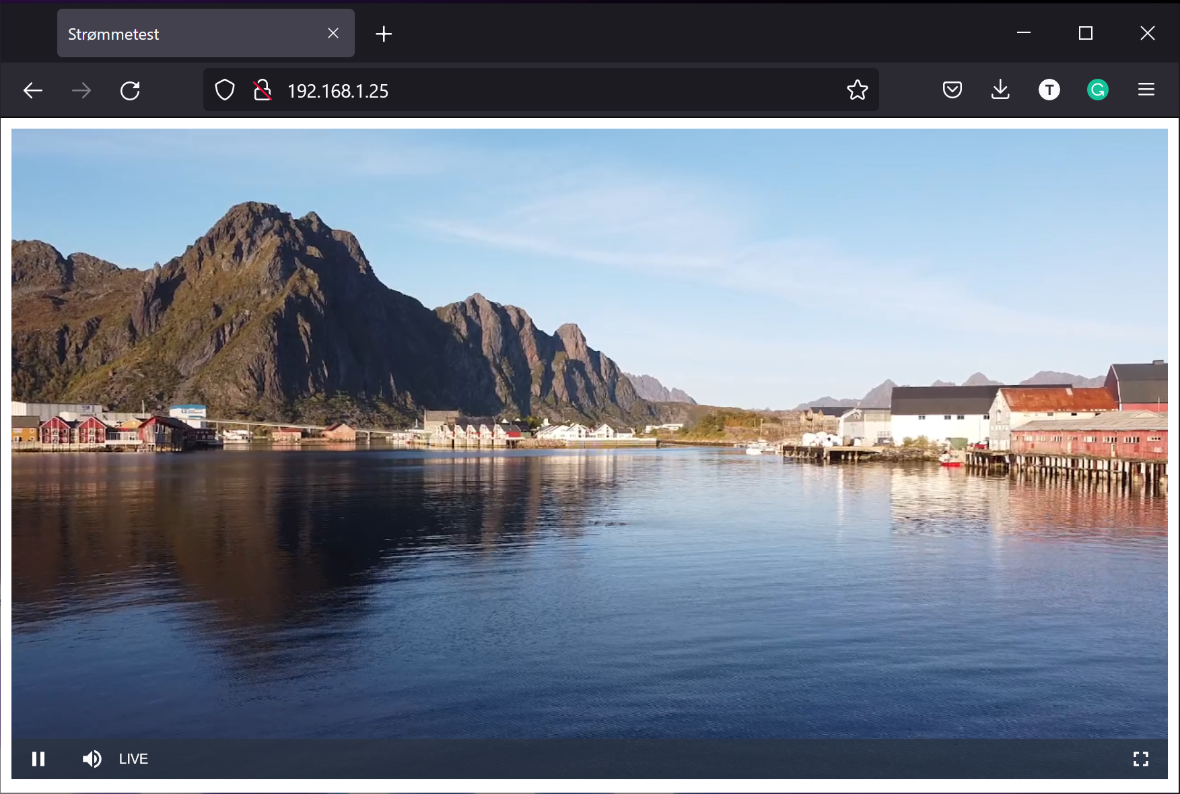The height and width of the screenshot is (794, 1180).
Task: Open the Downloads panel
Action: (x=1000, y=90)
